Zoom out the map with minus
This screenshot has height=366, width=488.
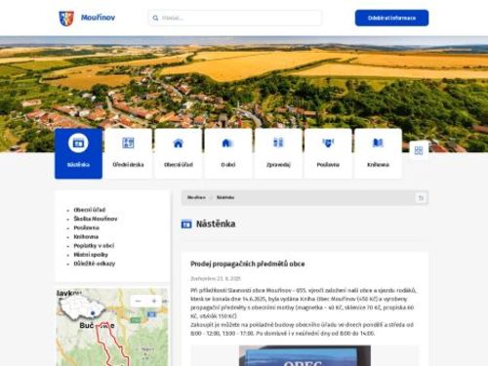click(x=138, y=302)
